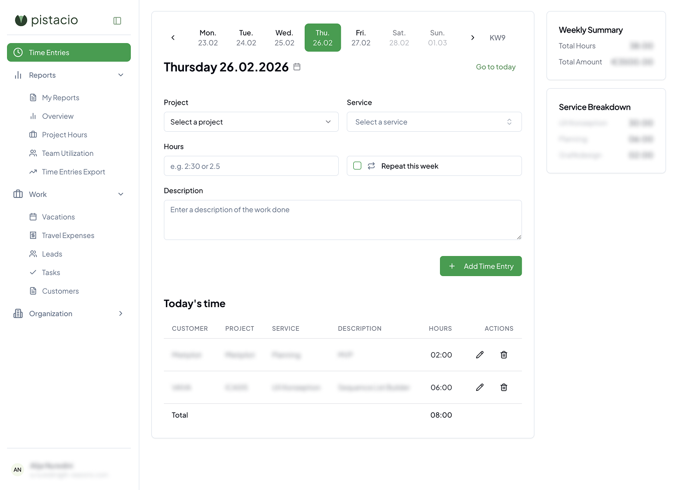This screenshot has width=677, height=490.
Task: Delete the second time entry with trash icon
Action: [x=504, y=387]
